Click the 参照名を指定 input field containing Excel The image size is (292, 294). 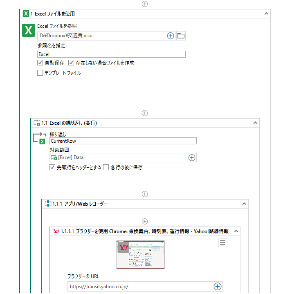111,54
